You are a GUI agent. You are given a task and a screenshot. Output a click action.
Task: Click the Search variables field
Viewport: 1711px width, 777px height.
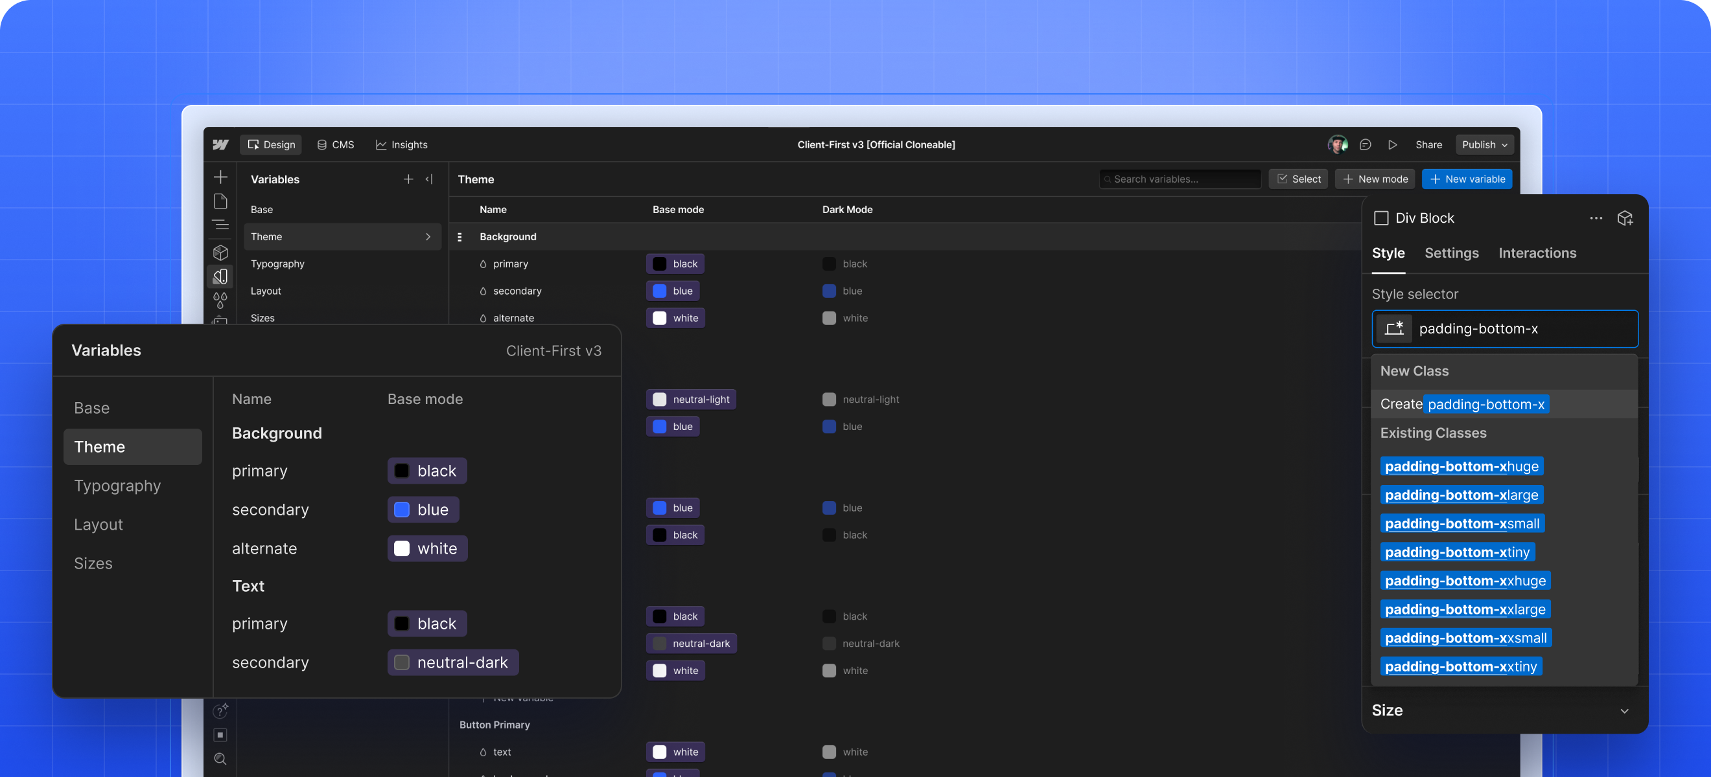pos(1180,179)
